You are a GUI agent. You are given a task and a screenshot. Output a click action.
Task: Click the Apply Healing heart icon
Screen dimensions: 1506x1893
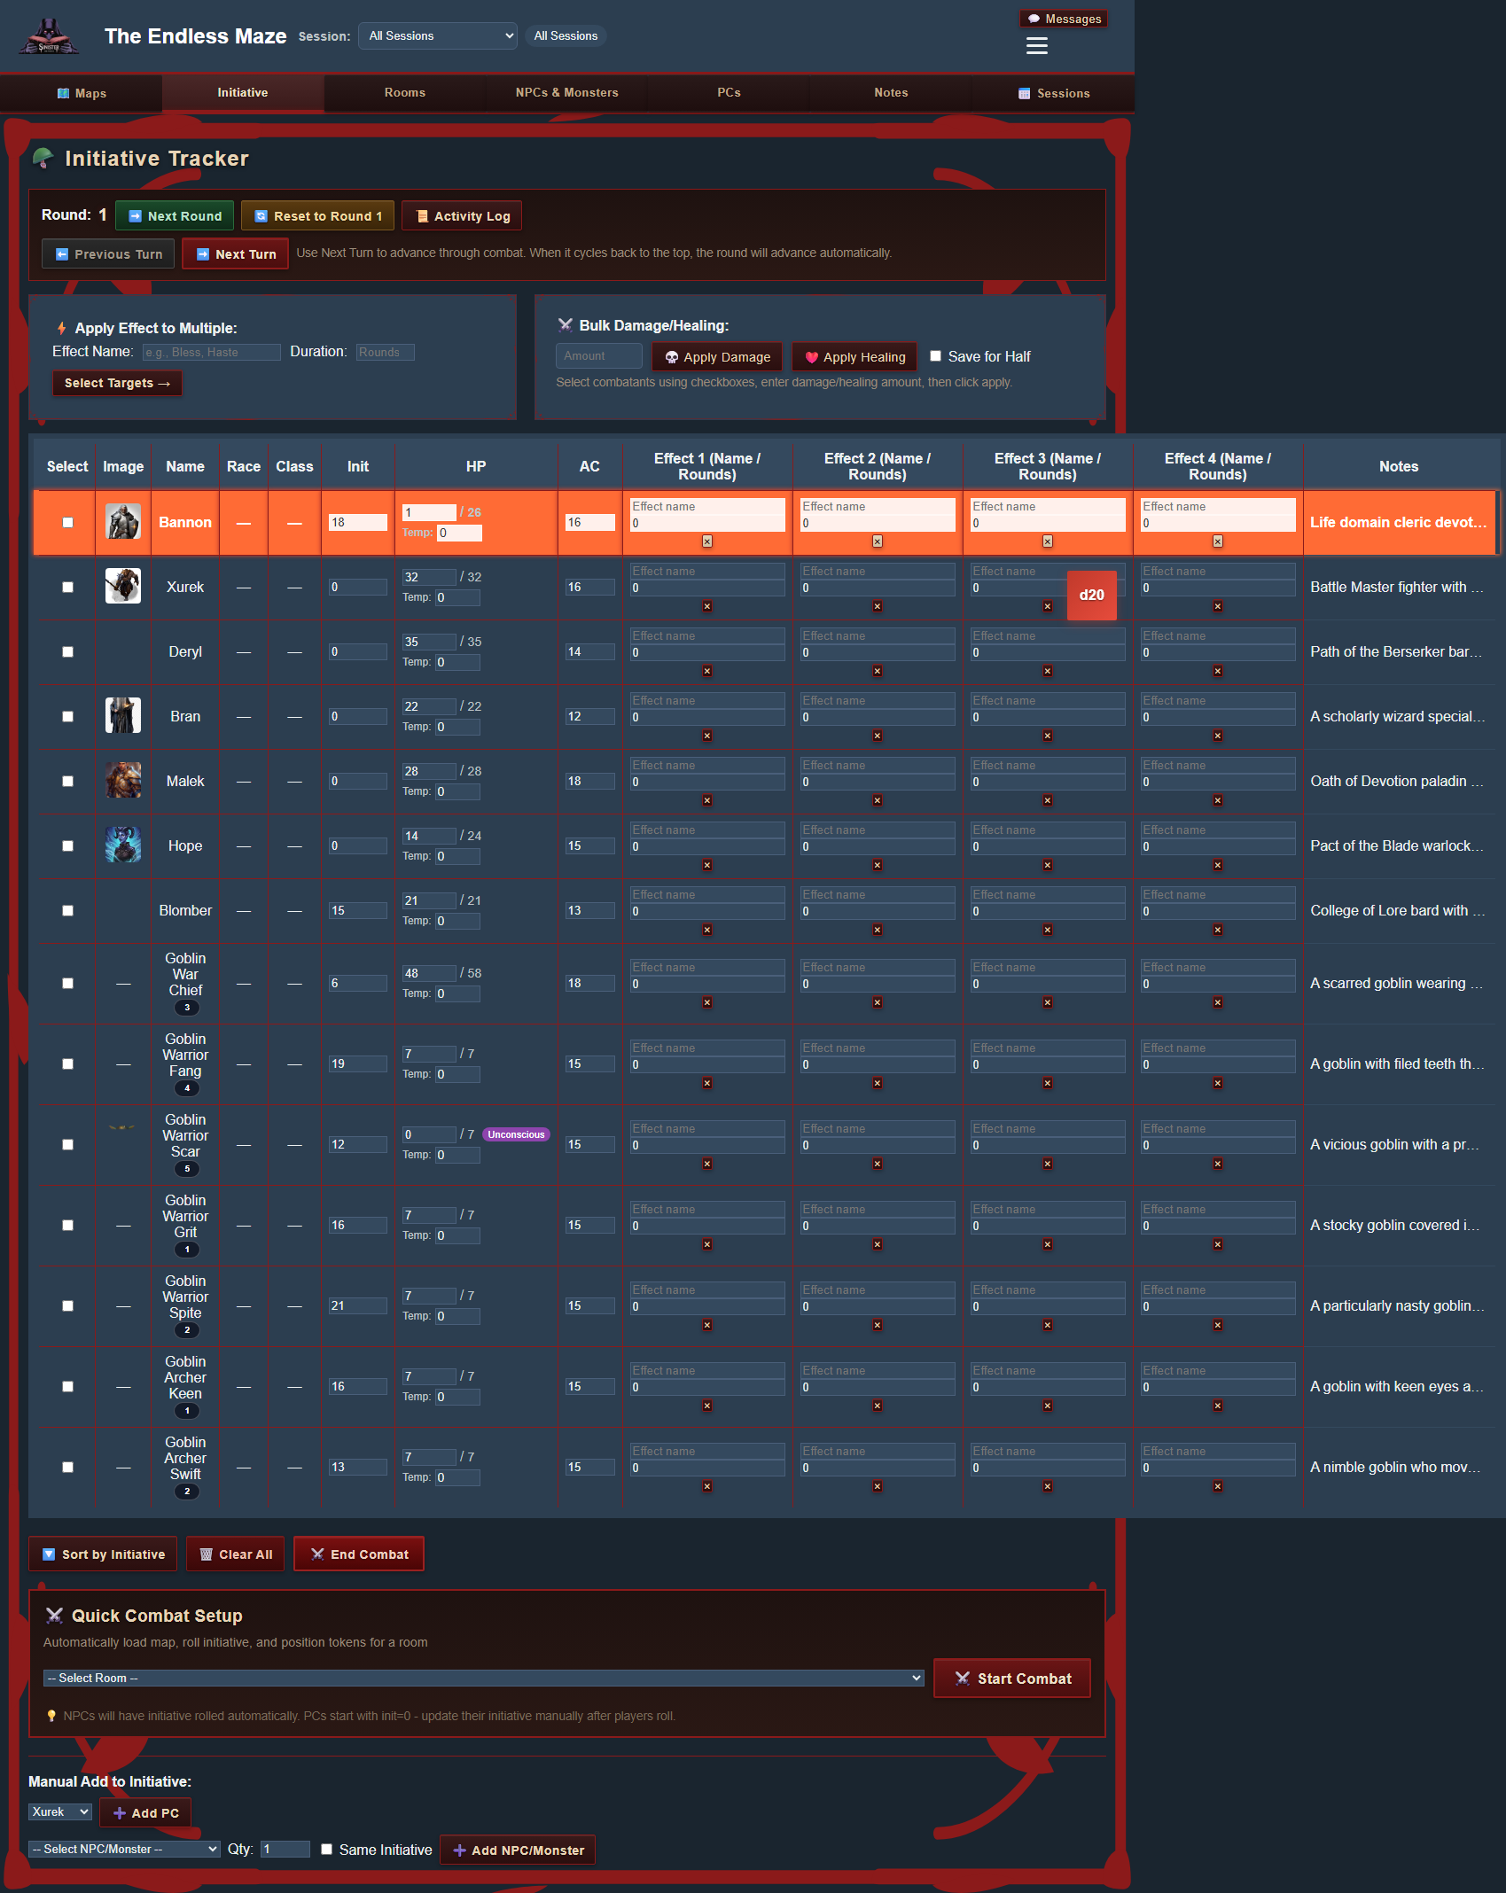pyautogui.click(x=813, y=356)
